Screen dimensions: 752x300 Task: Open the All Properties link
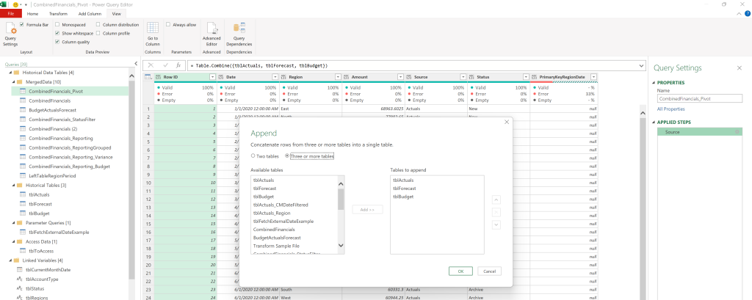point(671,109)
